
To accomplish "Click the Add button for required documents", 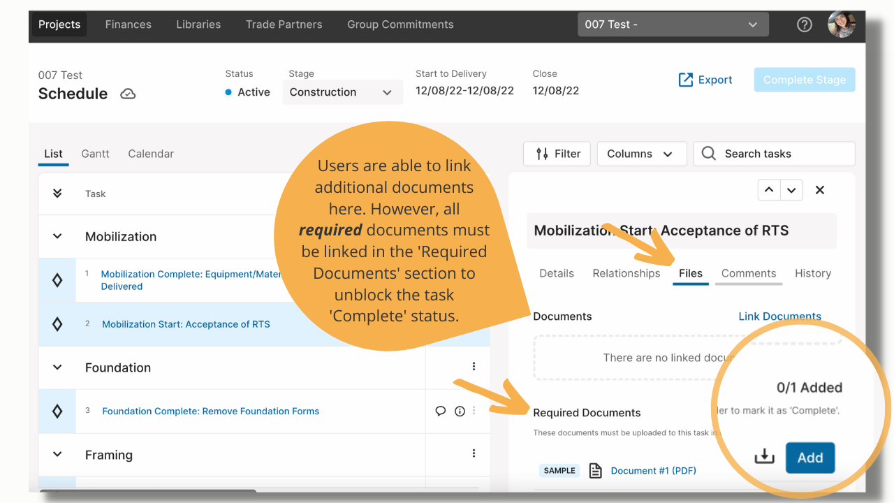I will click(x=810, y=458).
